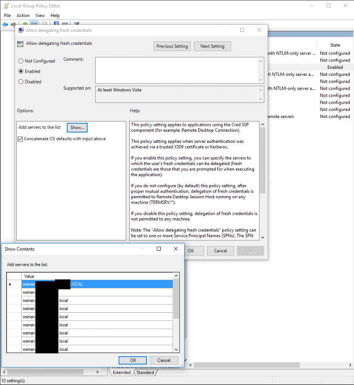Click the Local Group Policy Editor title bar icon
Image resolution: width=354 pixels, height=385 pixels.
click(x=5, y=5)
